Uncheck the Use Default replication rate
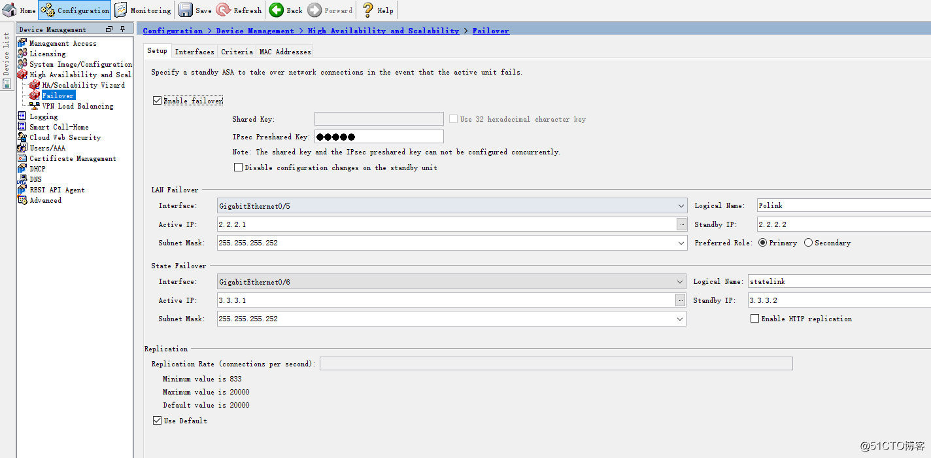The width and height of the screenshot is (931, 458). coord(157,421)
